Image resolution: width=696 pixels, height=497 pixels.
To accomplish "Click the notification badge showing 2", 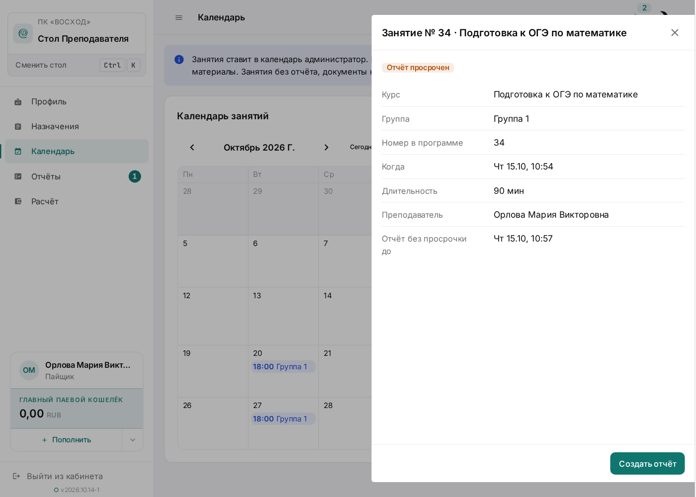I will [644, 8].
